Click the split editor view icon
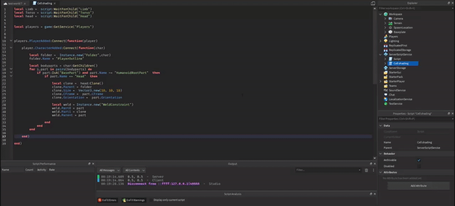 click(373, 3)
